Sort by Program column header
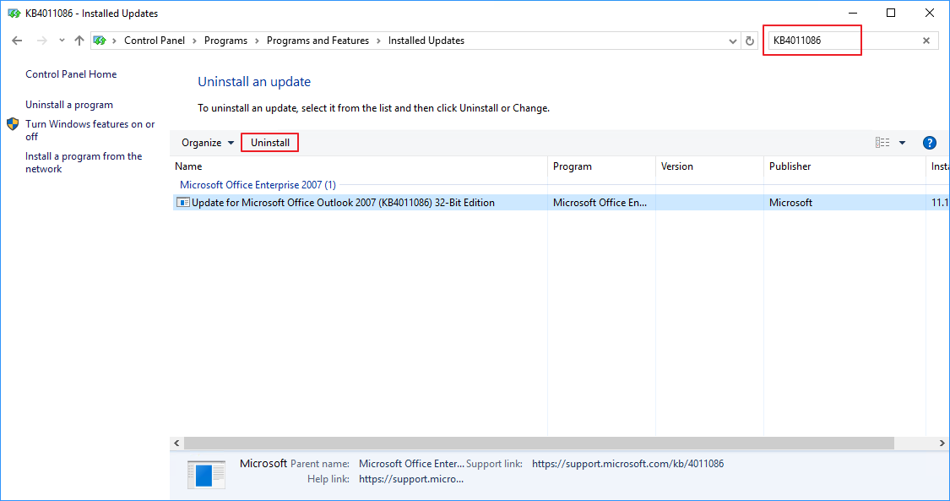 (601, 166)
